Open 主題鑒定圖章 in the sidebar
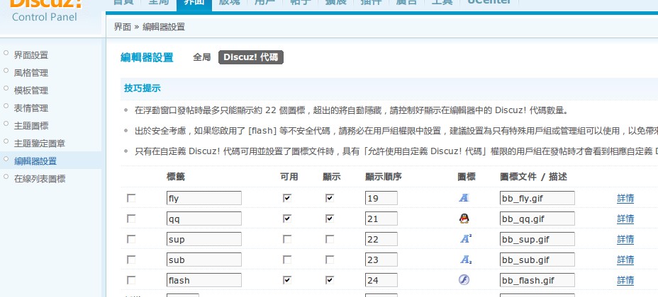658x297 pixels. pyautogui.click(x=40, y=144)
